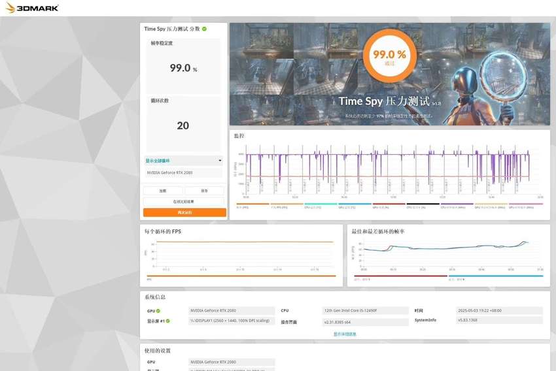Screen dimensions: 556x371
Task: Toggle the dark red GPU load legend swatch
Action: pos(389,204)
